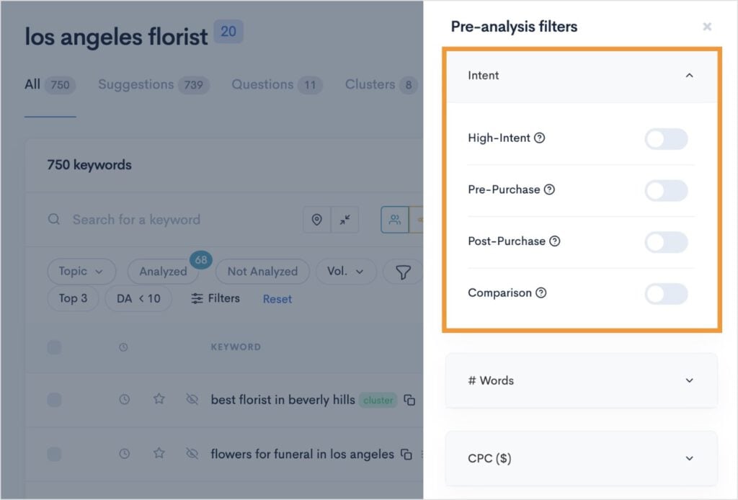Hide the keyword flowers for funeral in los angeles

click(192, 454)
